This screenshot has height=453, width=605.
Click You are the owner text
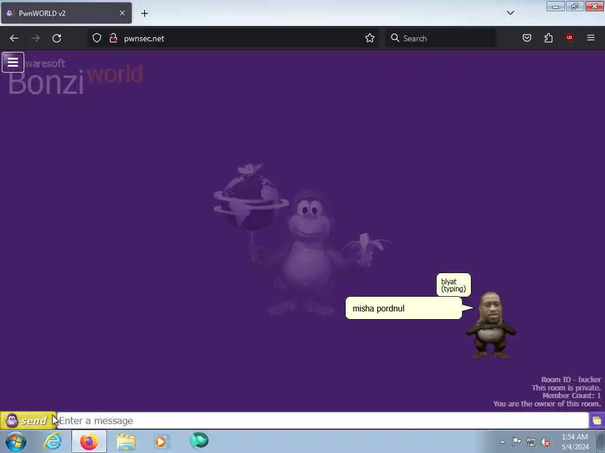[x=547, y=403]
